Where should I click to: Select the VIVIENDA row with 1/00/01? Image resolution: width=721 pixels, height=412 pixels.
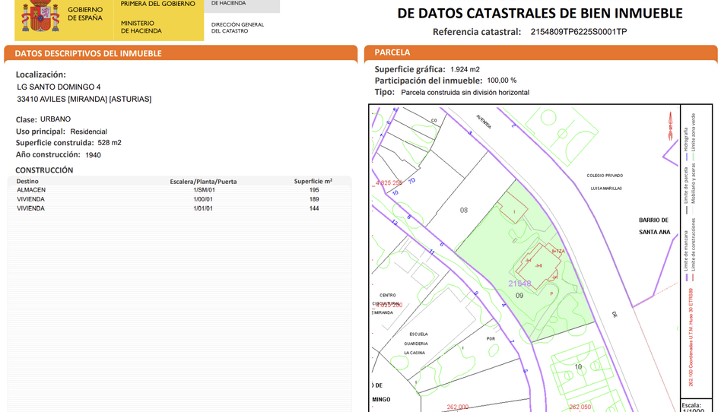coord(30,199)
